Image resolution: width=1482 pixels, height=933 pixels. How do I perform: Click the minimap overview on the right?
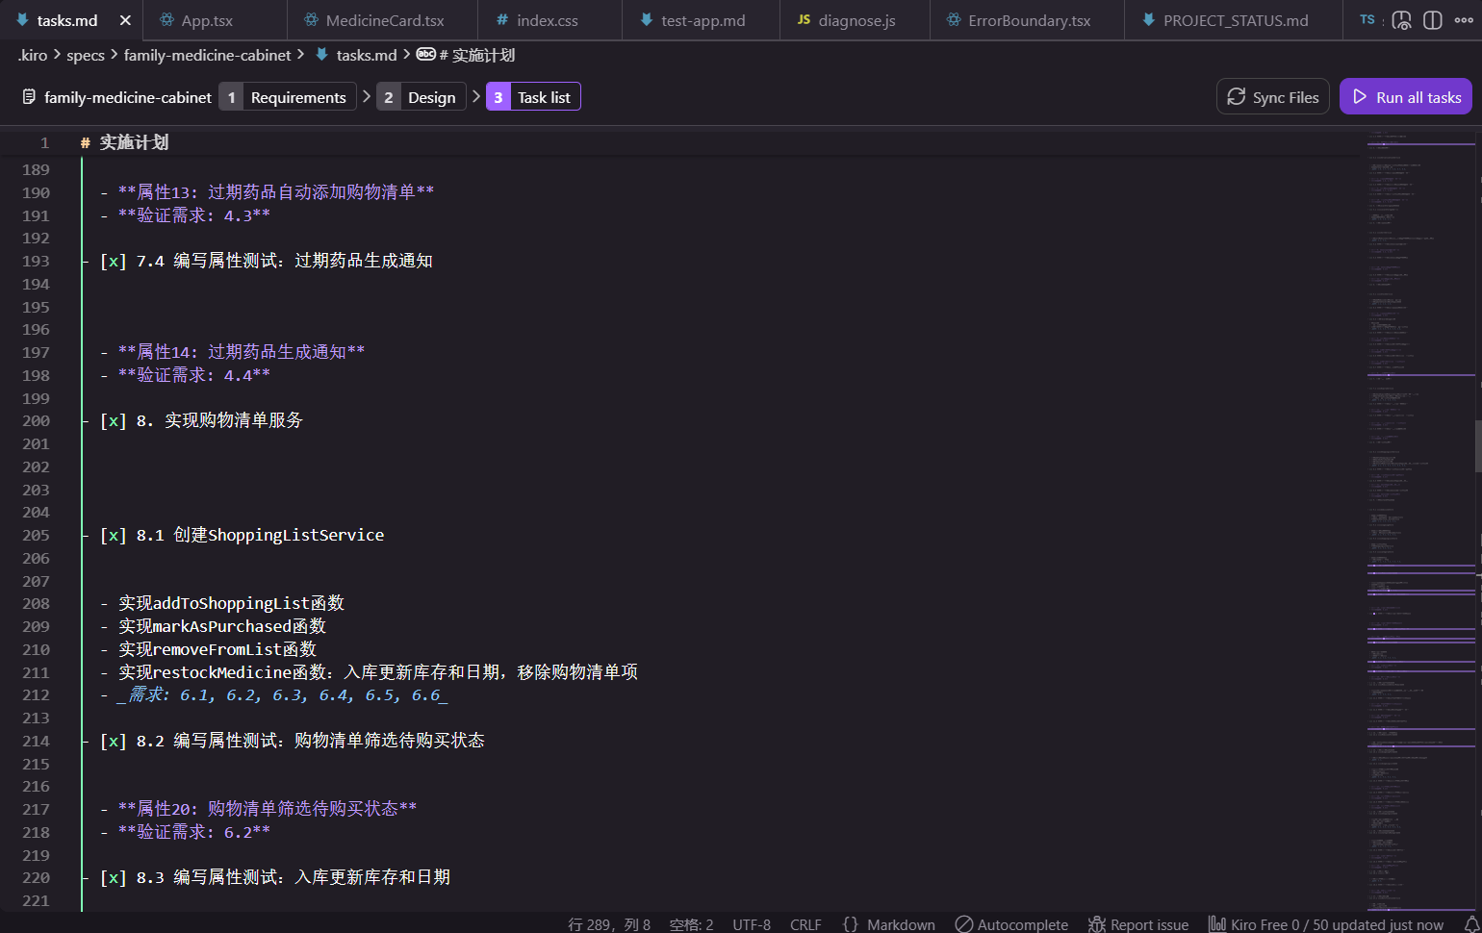pos(1420,519)
